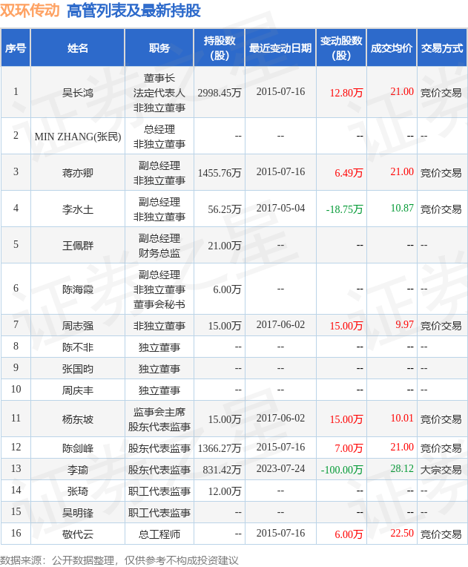Select the 成交均价 column header
Viewport: 468px width, 567px height.
[392, 48]
